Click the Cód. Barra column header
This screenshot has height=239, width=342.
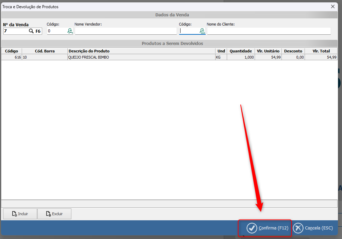[x=45, y=51]
